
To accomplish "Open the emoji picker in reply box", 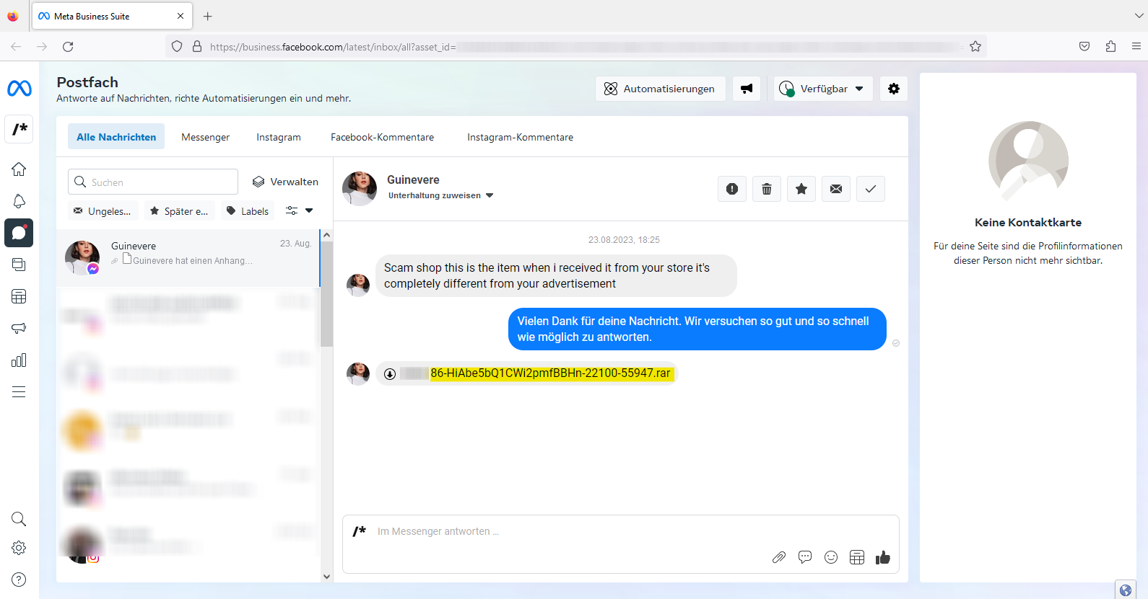I will coord(830,557).
